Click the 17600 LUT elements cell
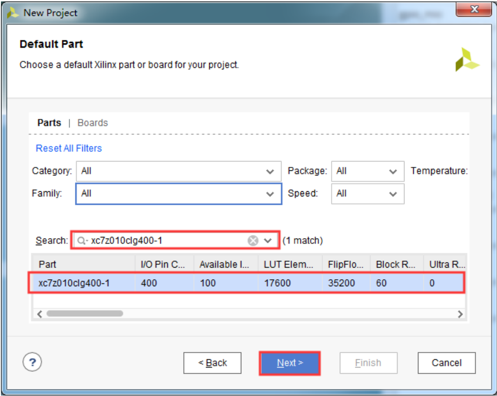 click(290, 283)
